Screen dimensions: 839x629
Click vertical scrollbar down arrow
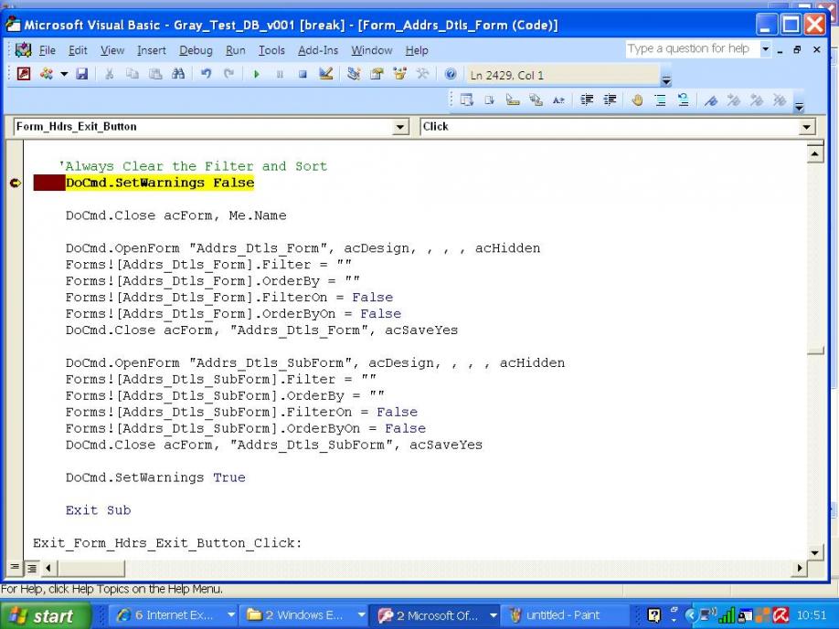pyautogui.click(x=814, y=552)
